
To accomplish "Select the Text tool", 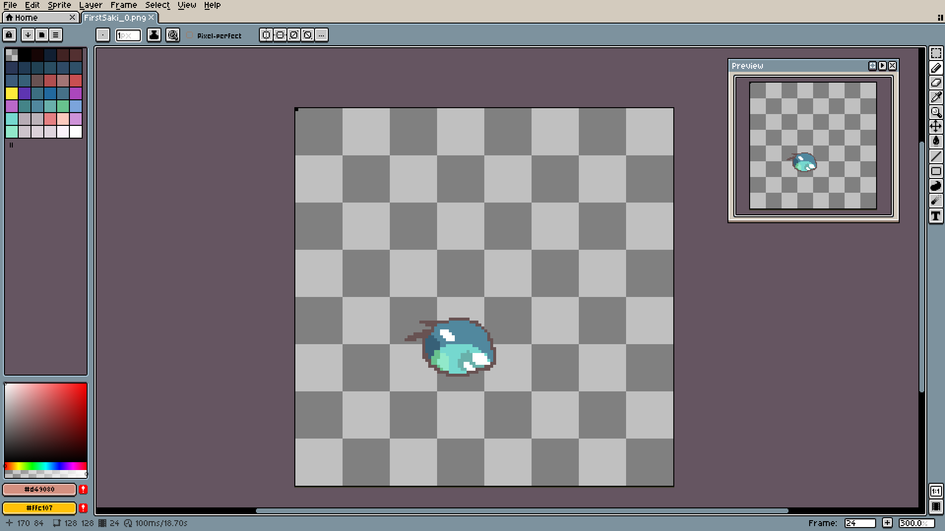I will coord(936,216).
